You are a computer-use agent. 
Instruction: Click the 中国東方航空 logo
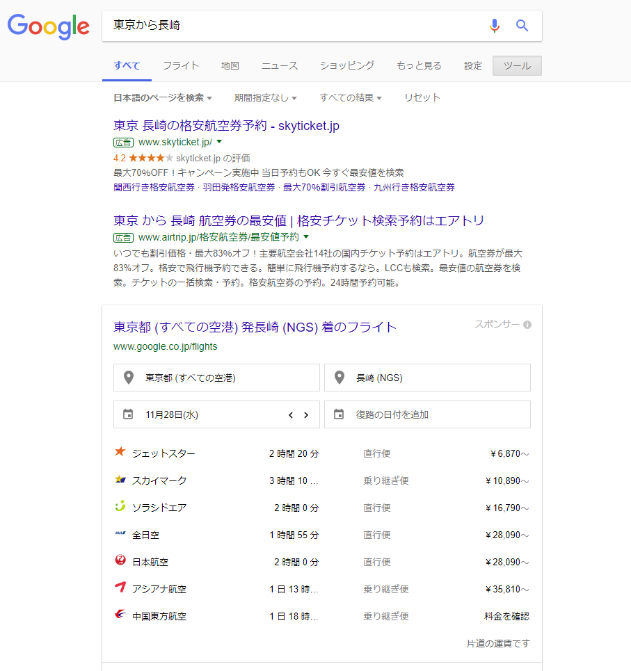click(120, 614)
